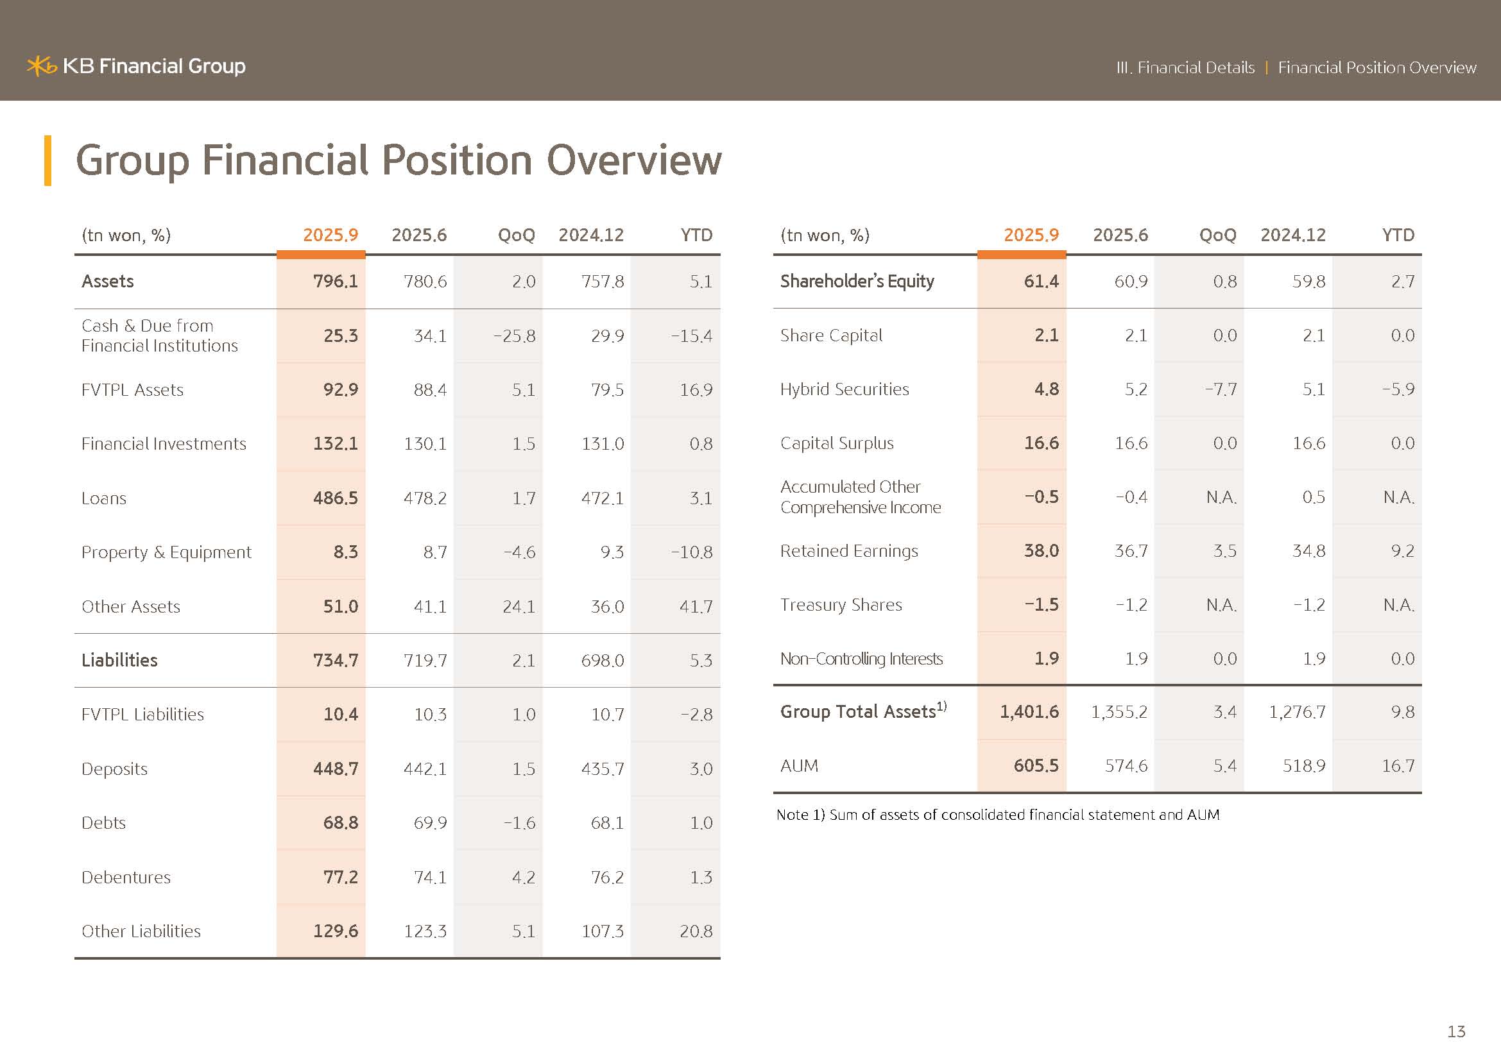Click the Financial Position Overview breadcrumb

1376,68
